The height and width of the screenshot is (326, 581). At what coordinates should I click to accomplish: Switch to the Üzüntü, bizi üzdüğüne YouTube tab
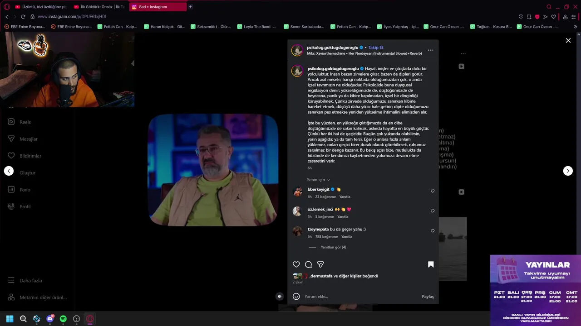click(x=40, y=7)
